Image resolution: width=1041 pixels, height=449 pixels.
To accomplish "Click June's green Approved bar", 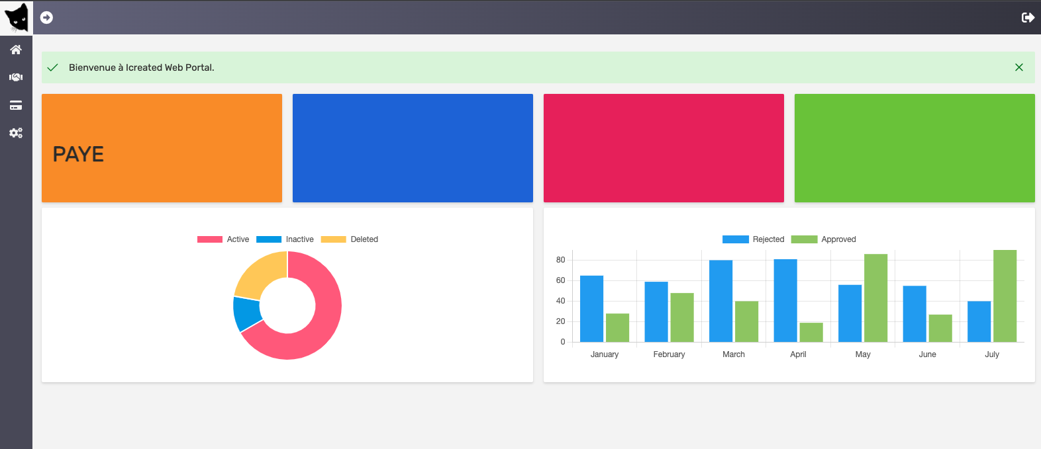I will [x=940, y=328].
